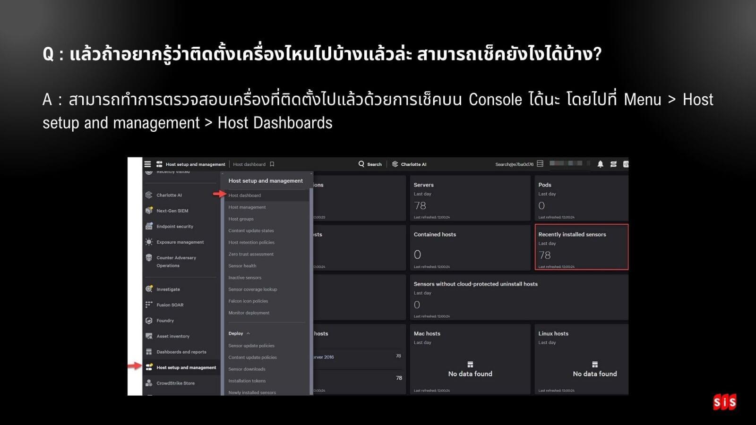Click the Mac hosts card title
Screen dimensions: 756x425
click(x=427, y=333)
